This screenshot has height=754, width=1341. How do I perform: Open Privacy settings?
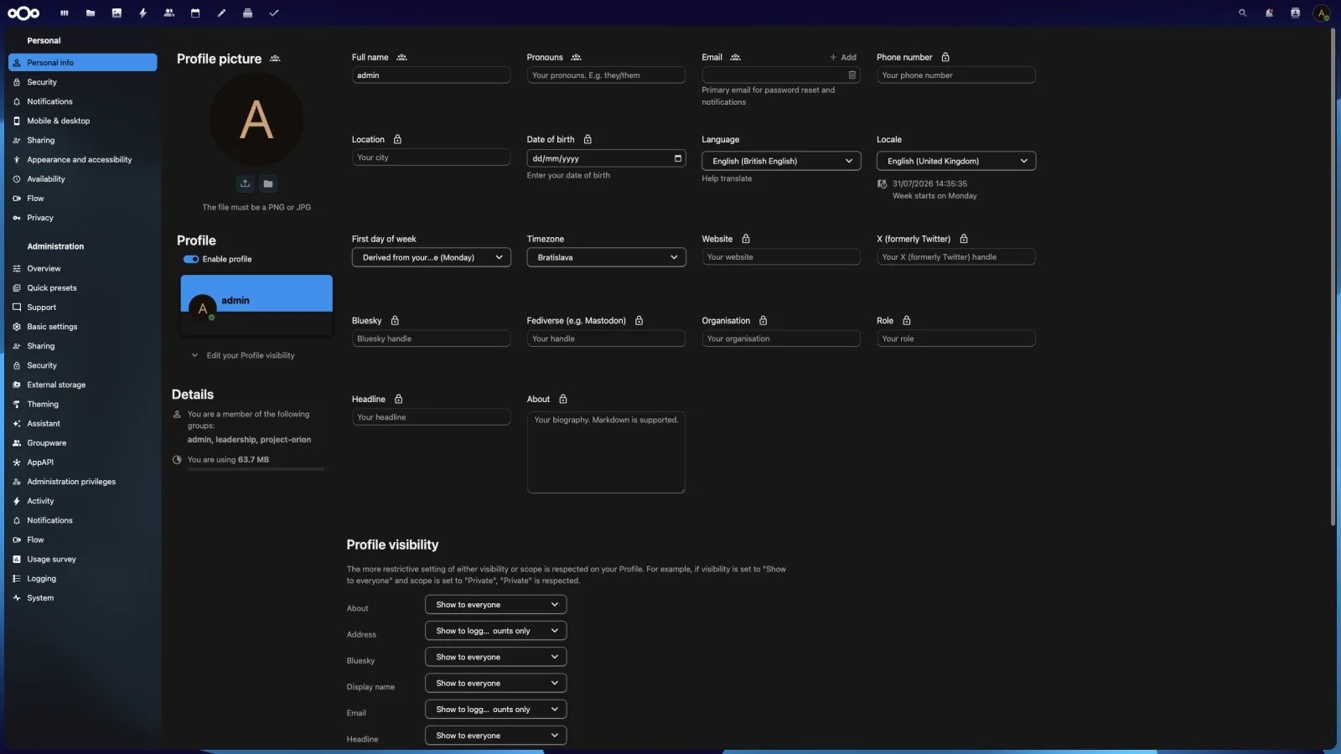[x=82, y=218]
